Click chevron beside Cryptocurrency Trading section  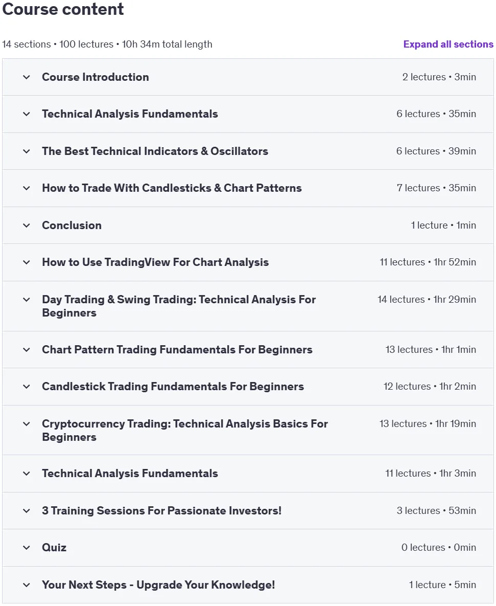(26, 424)
